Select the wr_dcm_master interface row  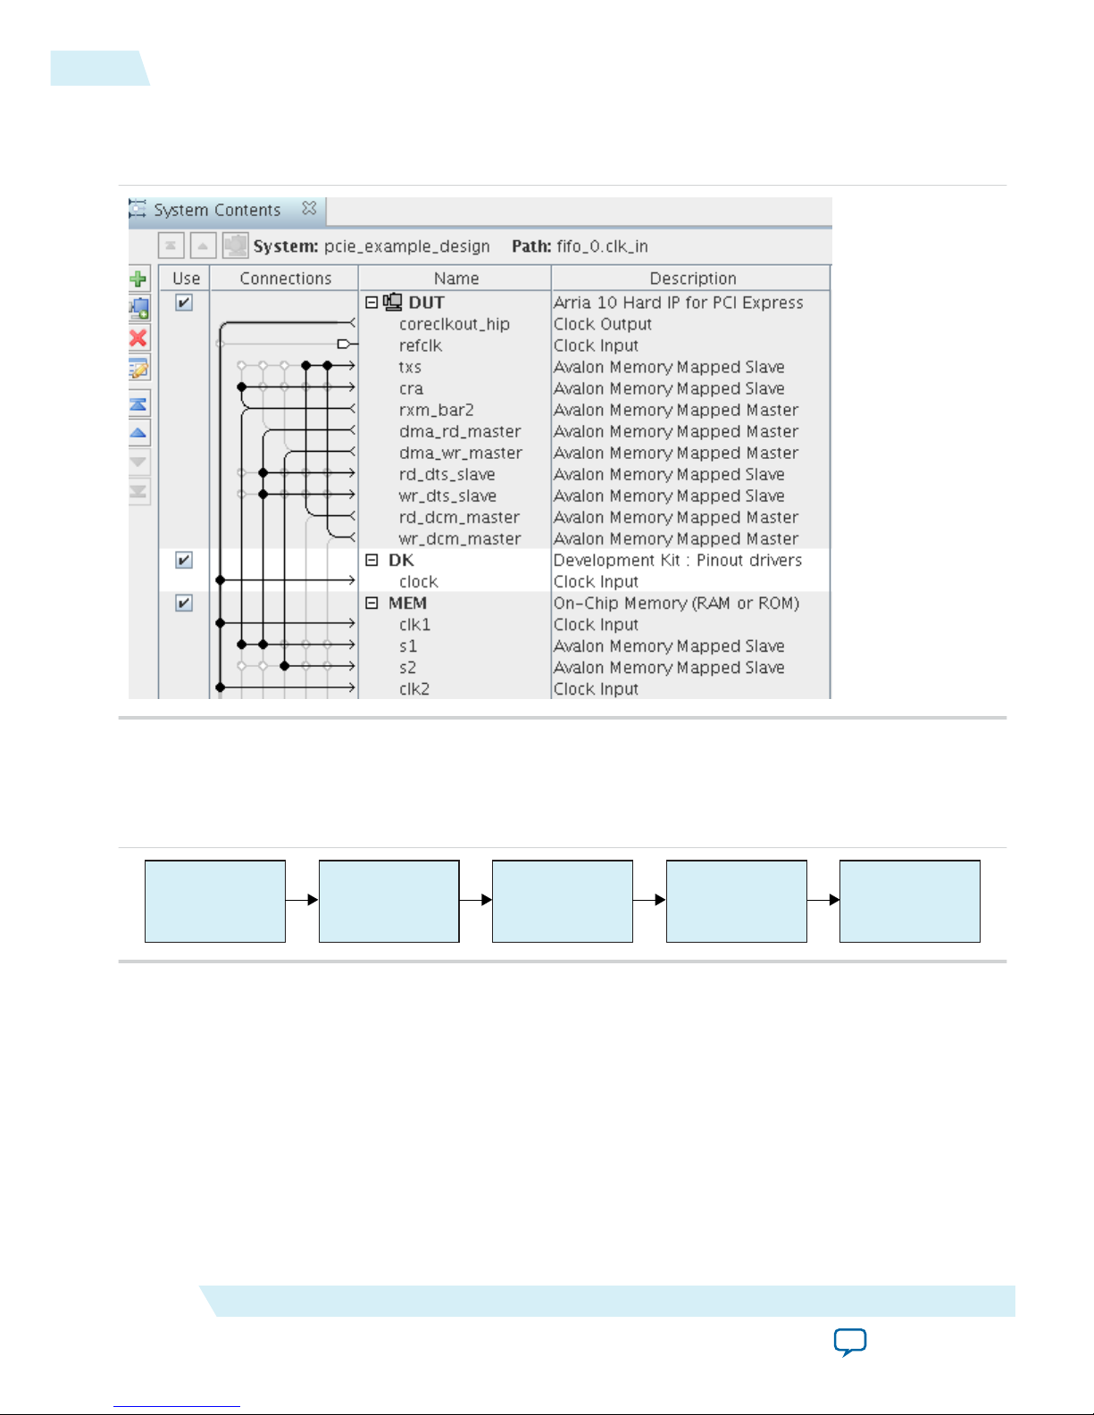pos(460,538)
